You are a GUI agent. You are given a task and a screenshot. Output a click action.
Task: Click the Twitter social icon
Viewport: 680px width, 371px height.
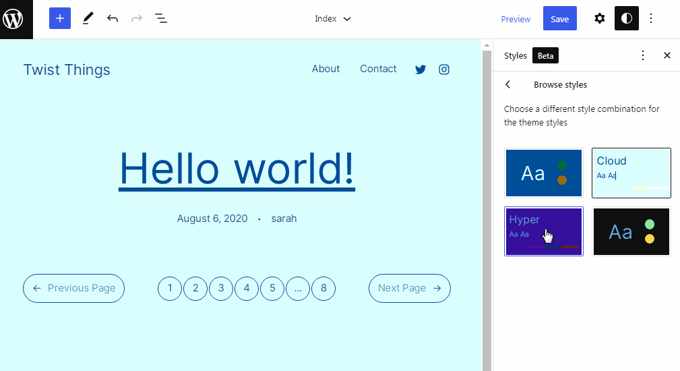pos(421,69)
